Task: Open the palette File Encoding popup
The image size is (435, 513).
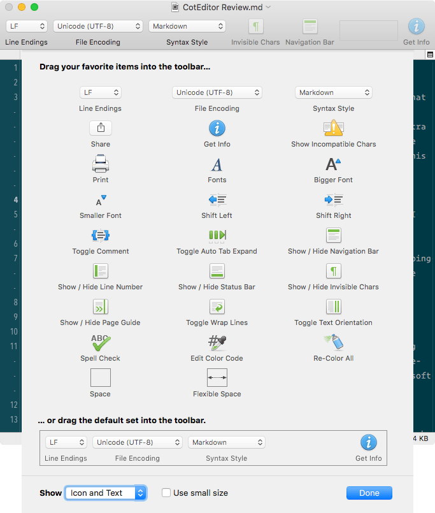Action: point(217,92)
